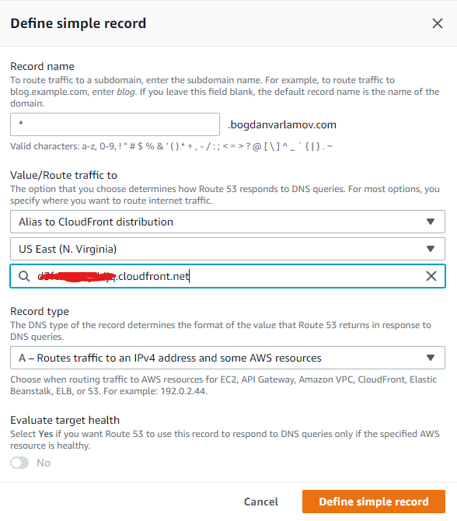Click the Record type section label
This screenshot has height=521, width=457.
[x=40, y=311]
